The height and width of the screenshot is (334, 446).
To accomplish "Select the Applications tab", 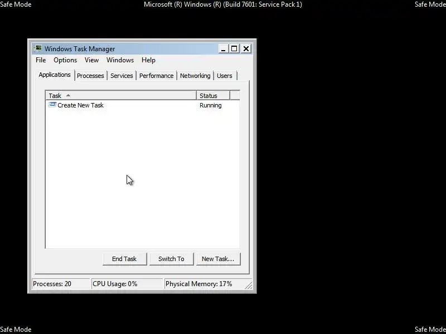I will click(x=55, y=75).
